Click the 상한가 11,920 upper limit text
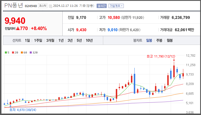201x115 pixels. click(x=132, y=17)
